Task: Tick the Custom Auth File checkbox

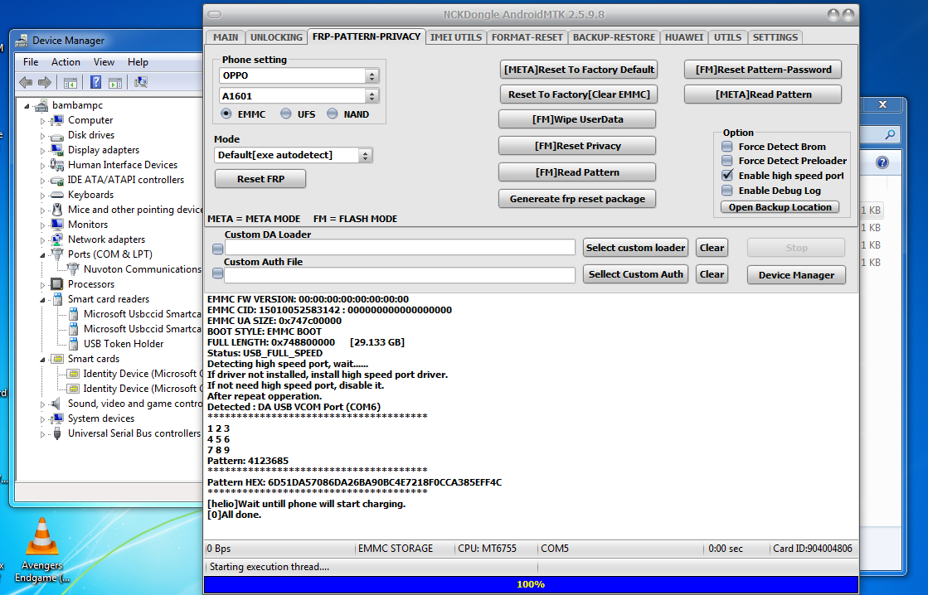Action: (218, 273)
